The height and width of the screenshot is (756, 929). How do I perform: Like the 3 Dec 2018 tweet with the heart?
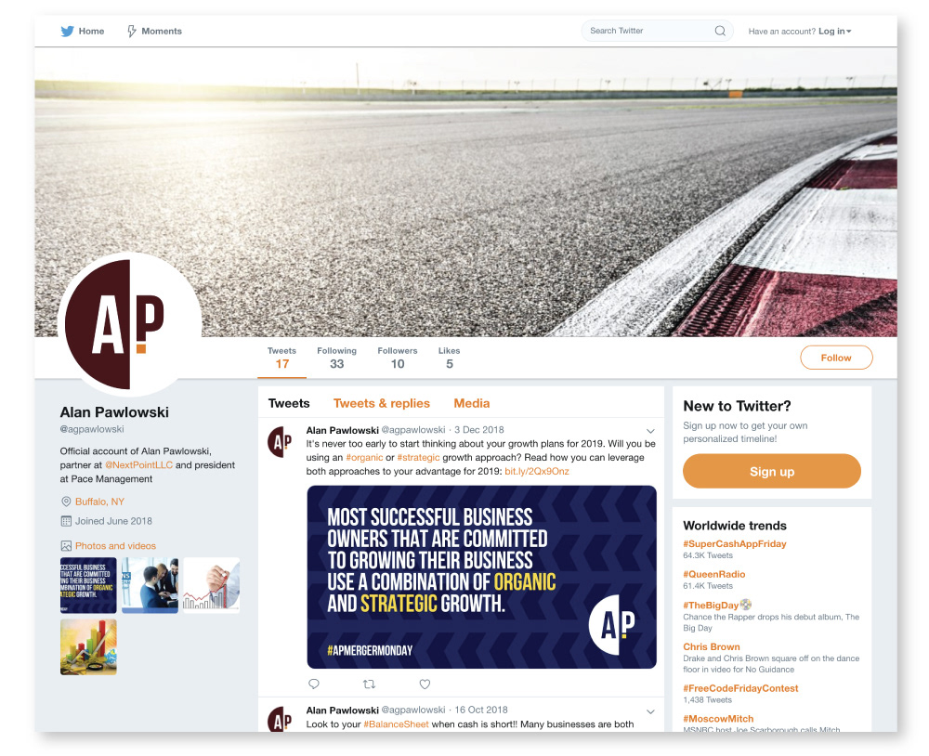coord(425,684)
